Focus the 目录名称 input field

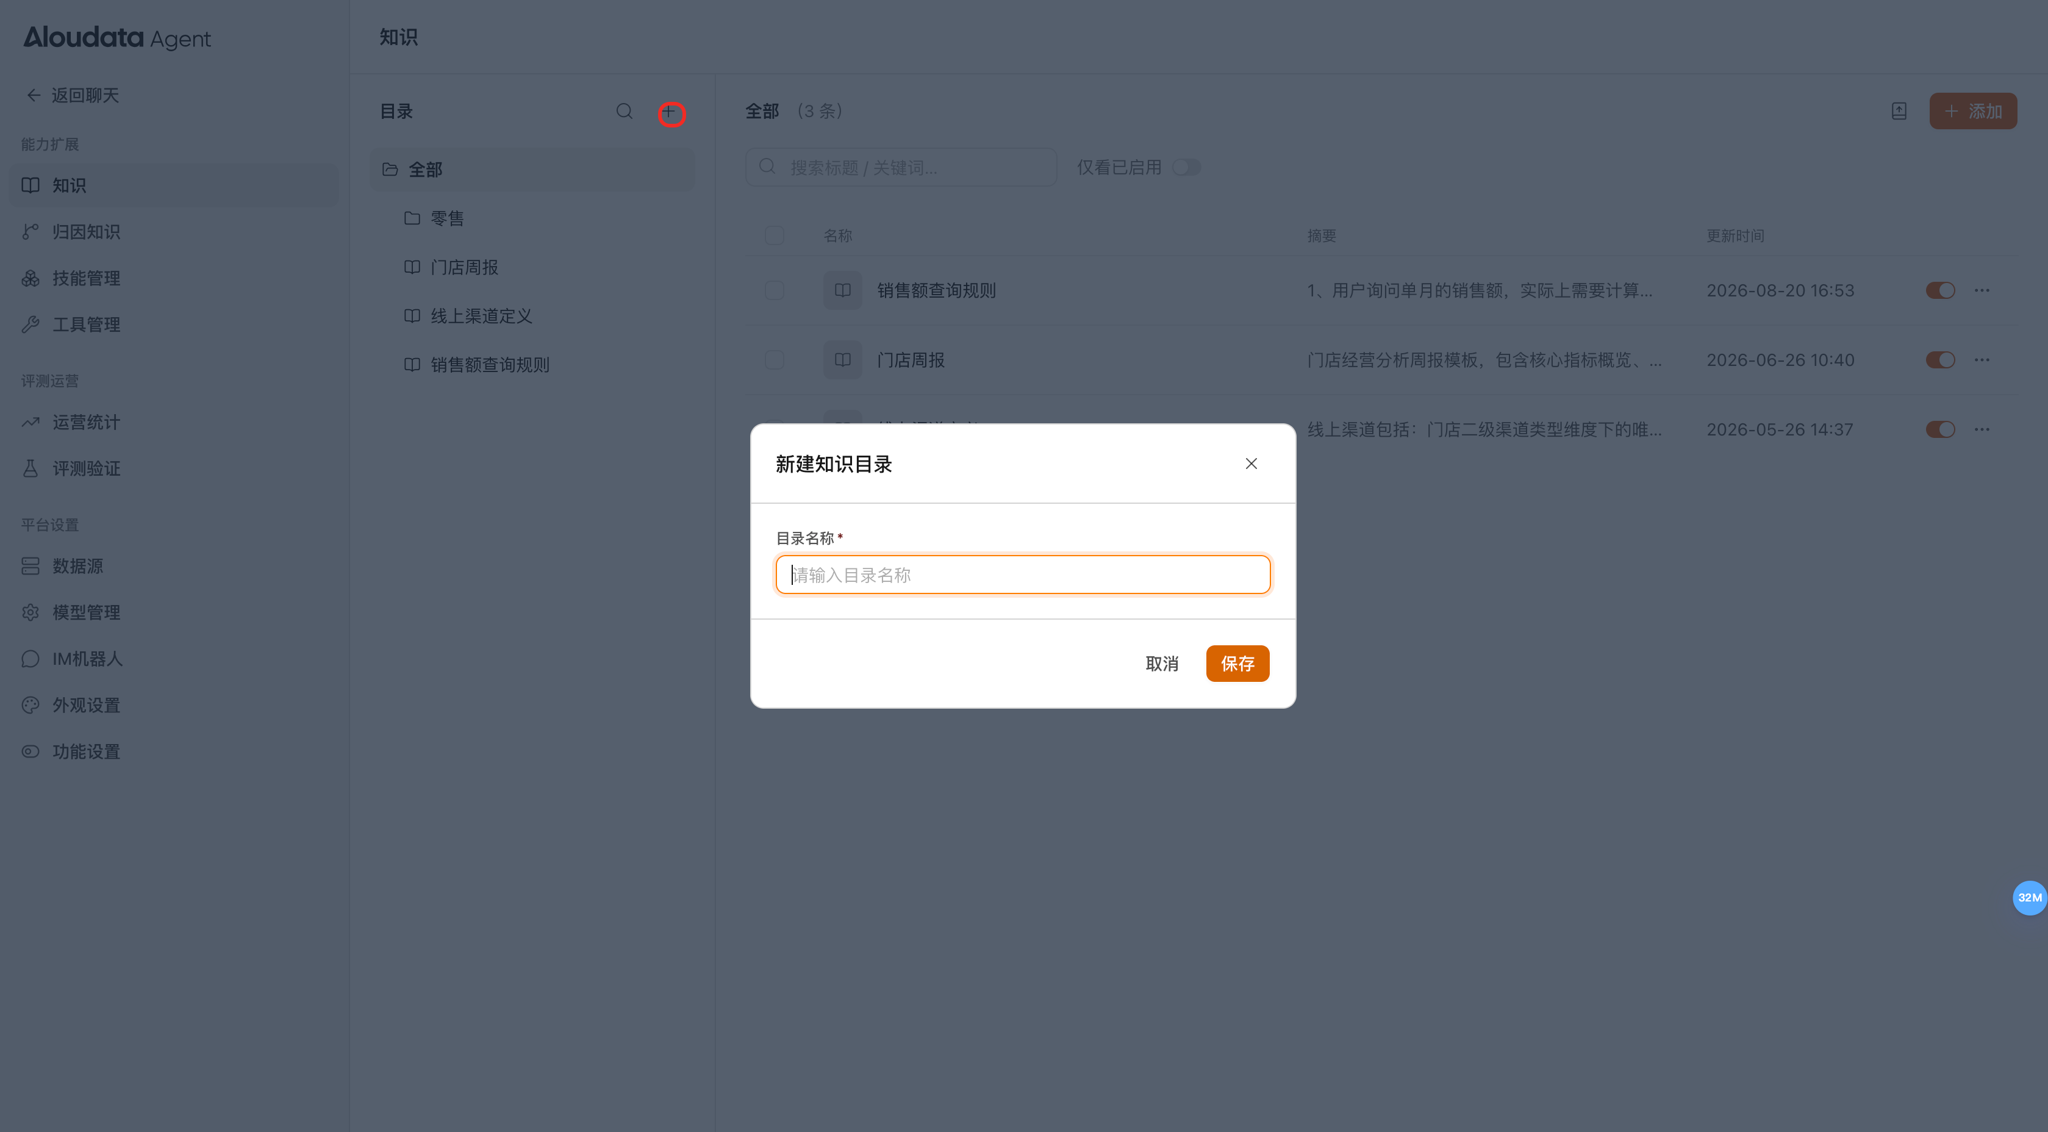pyautogui.click(x=1022, y=575)
